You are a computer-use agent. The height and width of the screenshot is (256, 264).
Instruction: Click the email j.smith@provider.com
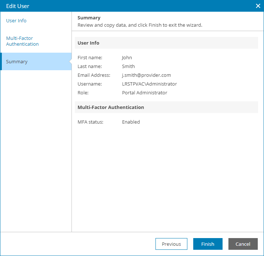pyautogui.click(x=146, y=75)
